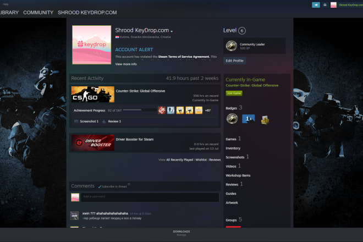Open Counter-Strike: Global Offensive title link
Image resolution: width=363 pixels, height=242 pixels.
[x=140, y=91]
